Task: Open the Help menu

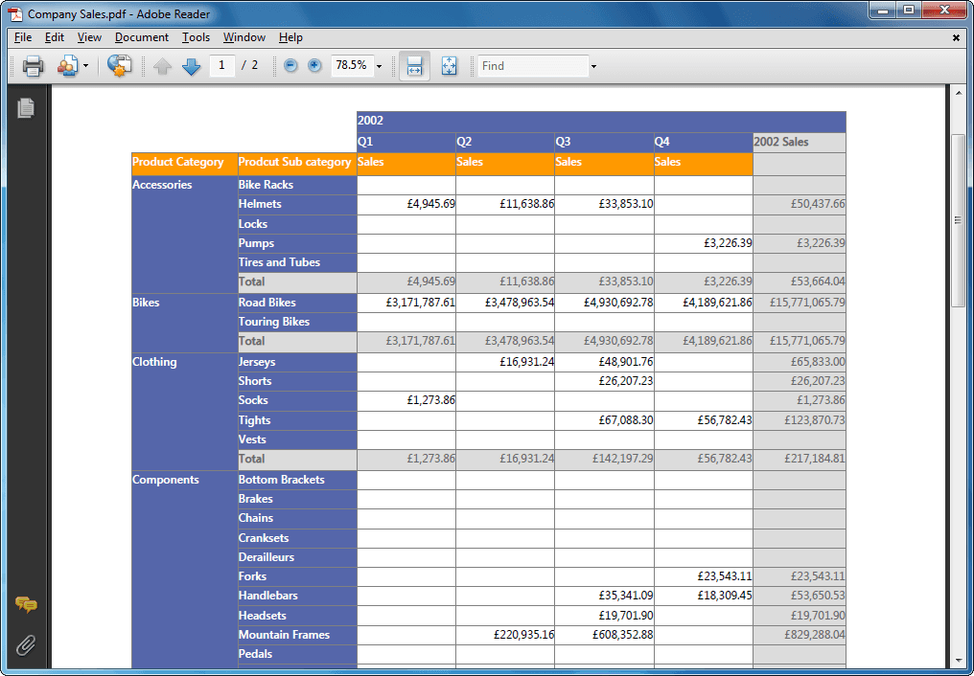Action: coord(290,37)
